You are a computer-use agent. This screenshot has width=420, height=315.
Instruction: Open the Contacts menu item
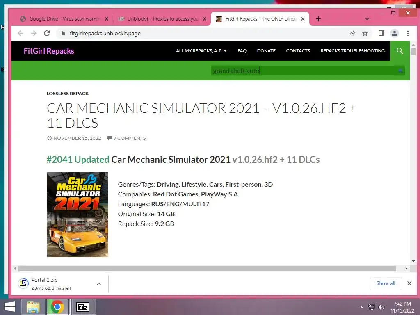(298, 50)
